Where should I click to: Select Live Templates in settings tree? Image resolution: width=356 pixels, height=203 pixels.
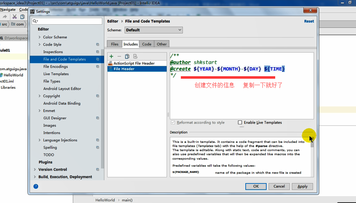tap(56, 74)
